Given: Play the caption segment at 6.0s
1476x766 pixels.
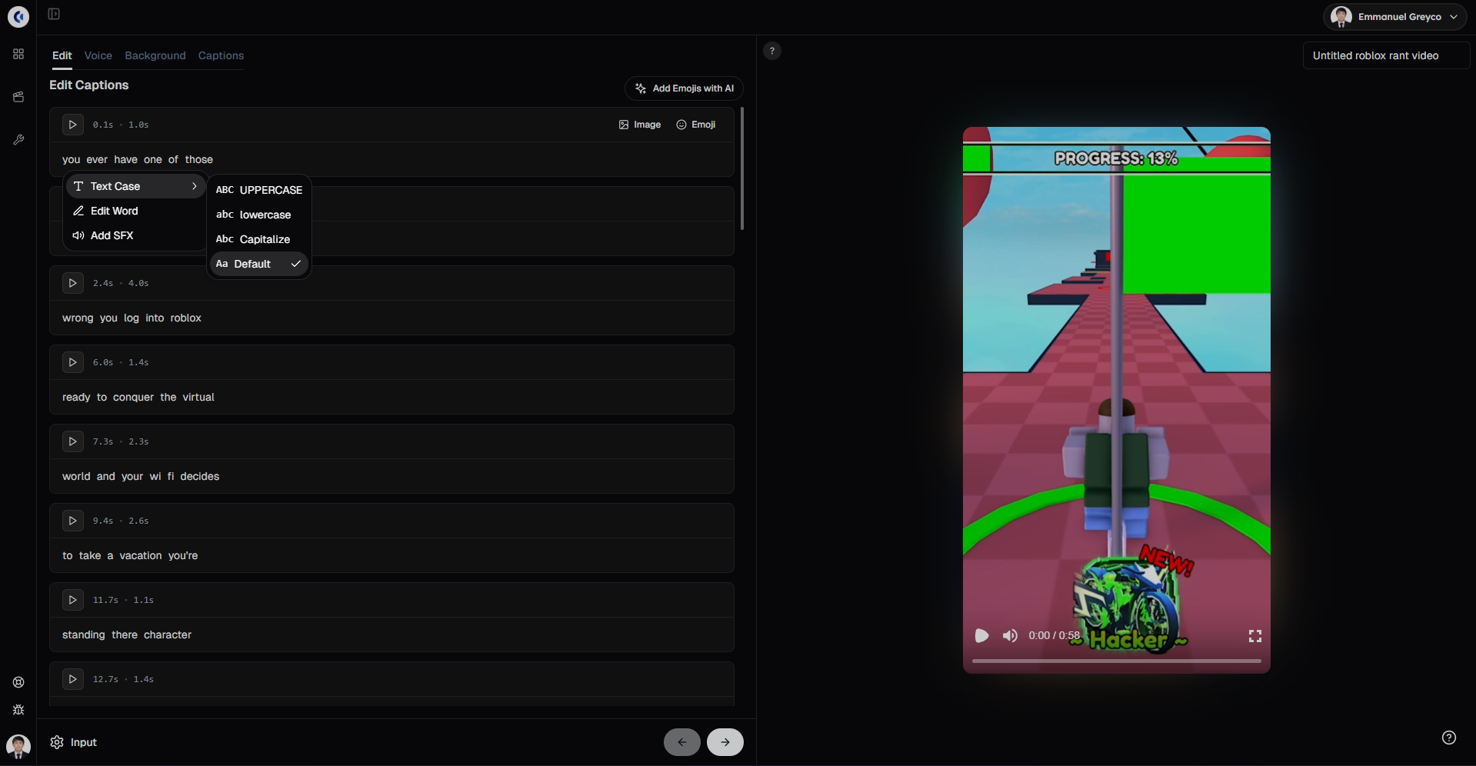Looking at the screenshot, I should point(73,362).
